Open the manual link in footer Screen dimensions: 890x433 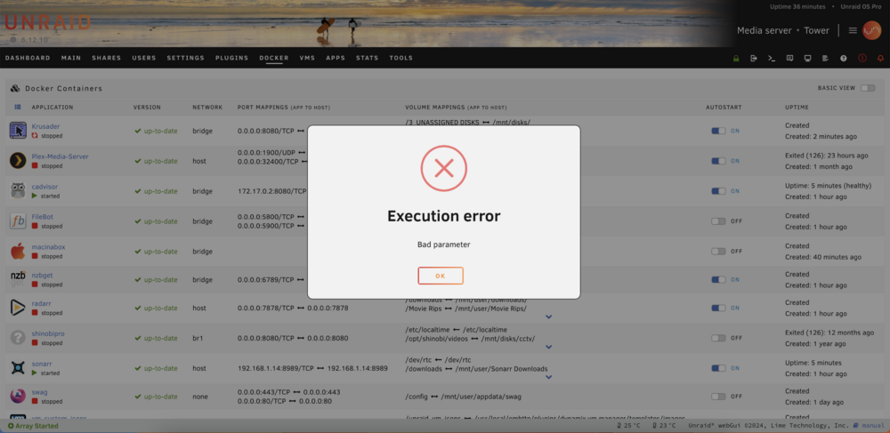(x=869, y=426)
